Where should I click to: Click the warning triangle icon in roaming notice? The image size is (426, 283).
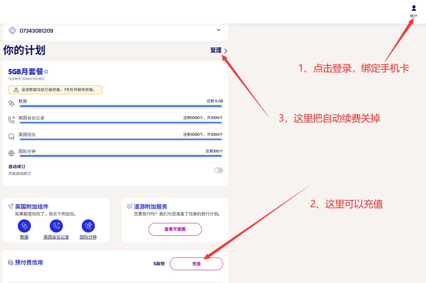click(16, 90)
